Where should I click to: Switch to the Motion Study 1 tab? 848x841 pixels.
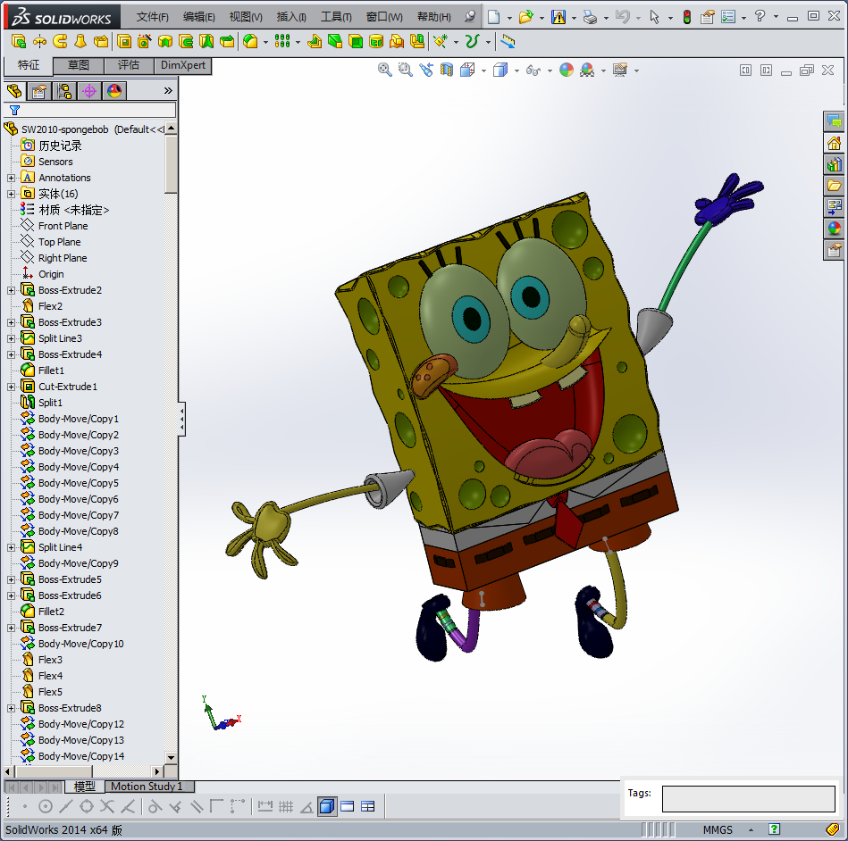click(x=147, y=787)
